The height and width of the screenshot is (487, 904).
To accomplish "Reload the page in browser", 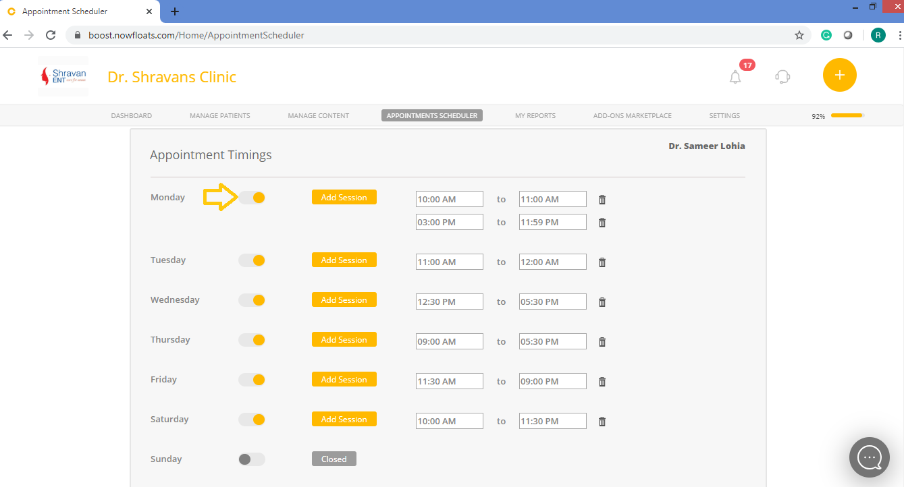I will (51, 35).
